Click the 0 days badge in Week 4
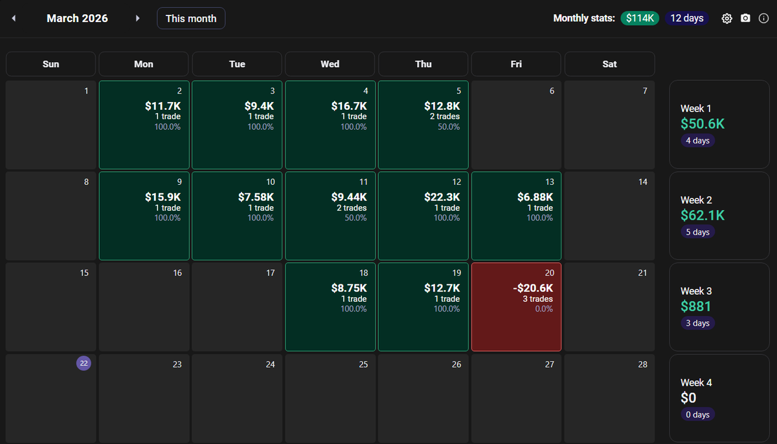 click(697, 415)
